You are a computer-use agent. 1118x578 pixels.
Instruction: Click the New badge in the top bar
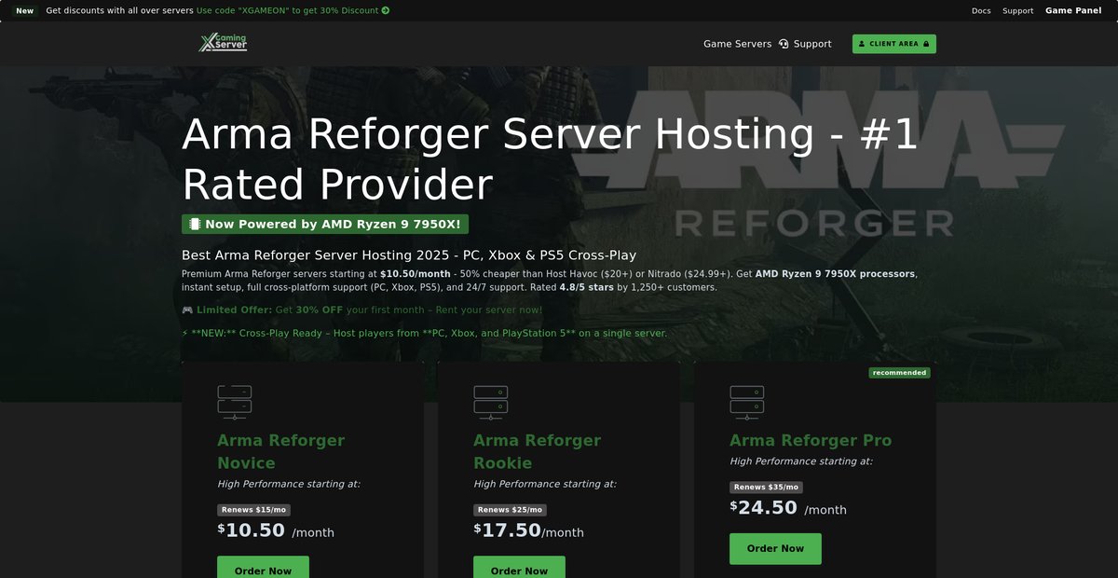pos(25,11)
